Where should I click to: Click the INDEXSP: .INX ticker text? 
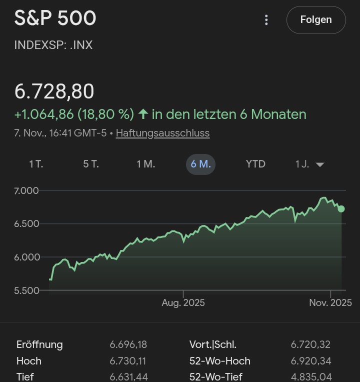coord(53,45)
